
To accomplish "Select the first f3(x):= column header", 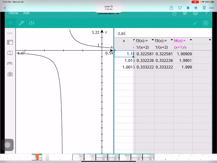I will point(142,41).
